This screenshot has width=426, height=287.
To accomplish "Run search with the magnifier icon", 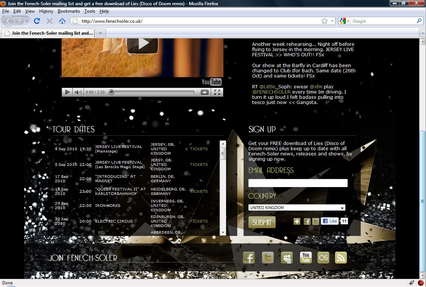I will (x=419, y=21).
